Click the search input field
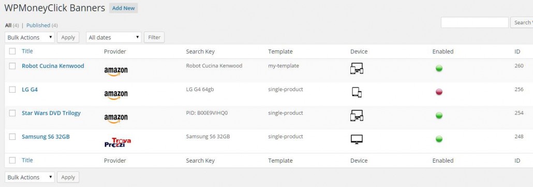This screenshot has width=533, height=187. [475, 22]
